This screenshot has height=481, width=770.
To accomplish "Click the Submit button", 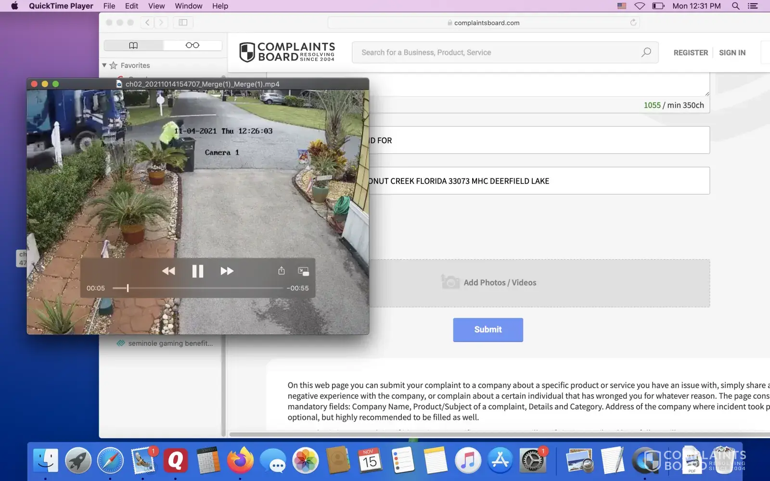I will (488, 329).
